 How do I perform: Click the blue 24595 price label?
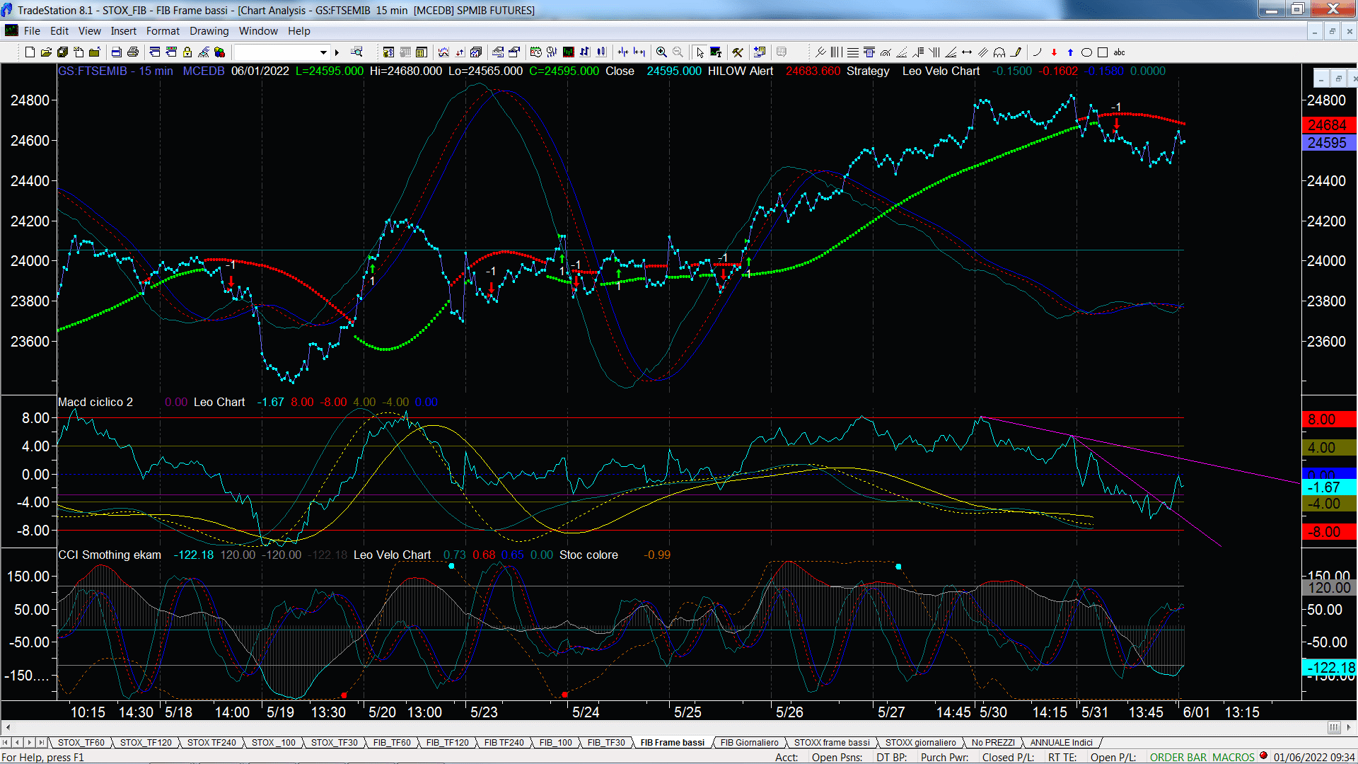click(1329, 143)
